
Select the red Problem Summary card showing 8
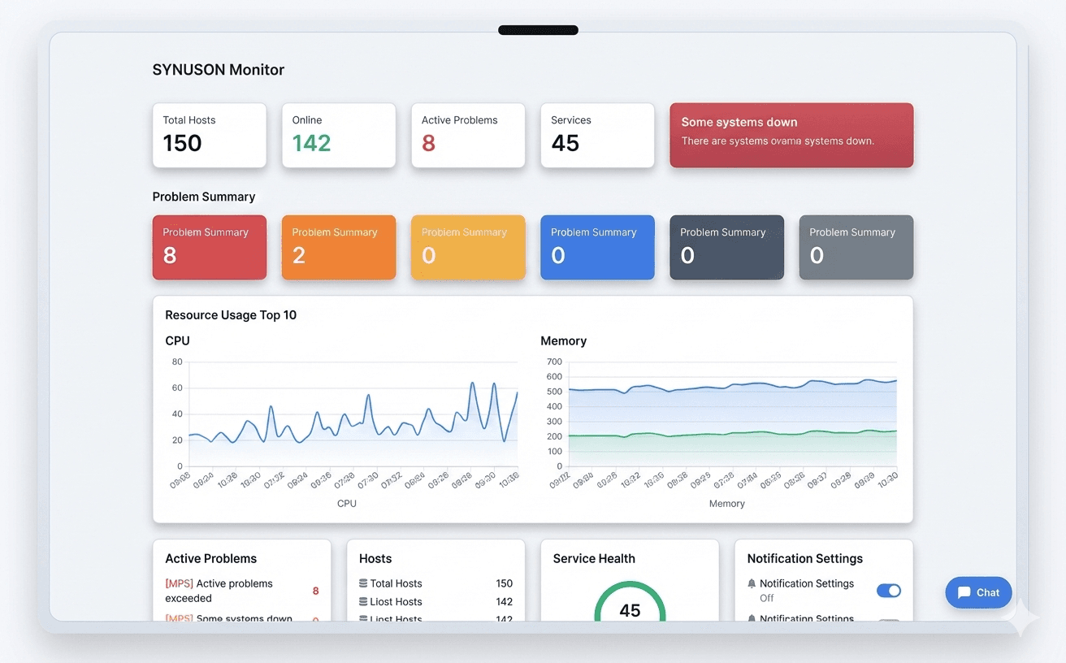(x=209, y=247)
